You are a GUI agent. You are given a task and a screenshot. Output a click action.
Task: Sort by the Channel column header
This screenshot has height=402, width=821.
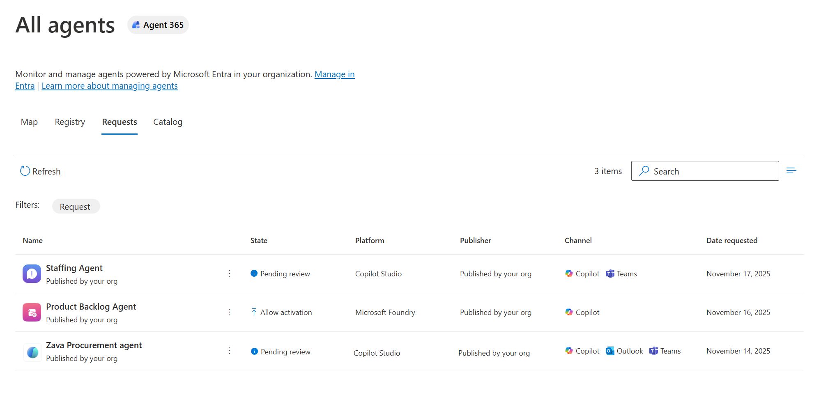point(578,241)
